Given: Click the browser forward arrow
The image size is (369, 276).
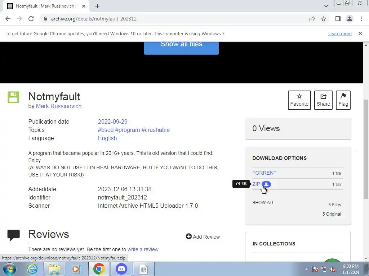Looking at the screenshot, I should [x=19, y=19].
